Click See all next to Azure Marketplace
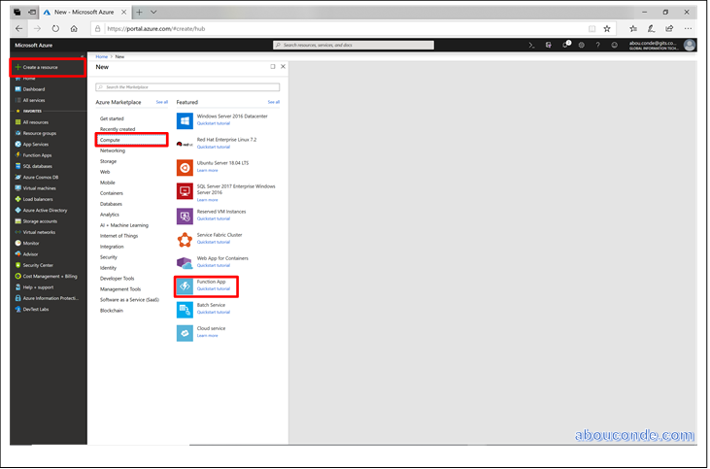The width and height of the screenshot is (710, 469). 161,102
